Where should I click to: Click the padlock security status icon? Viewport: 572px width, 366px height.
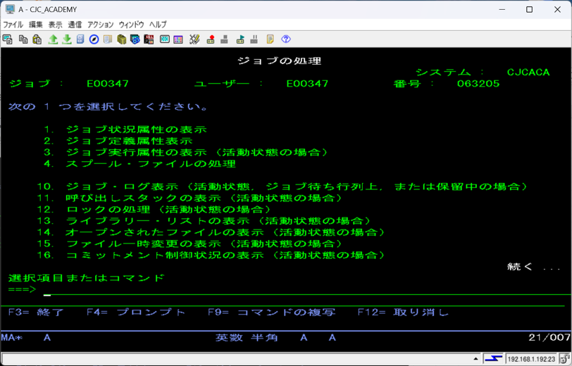click(x=565, y=360)
